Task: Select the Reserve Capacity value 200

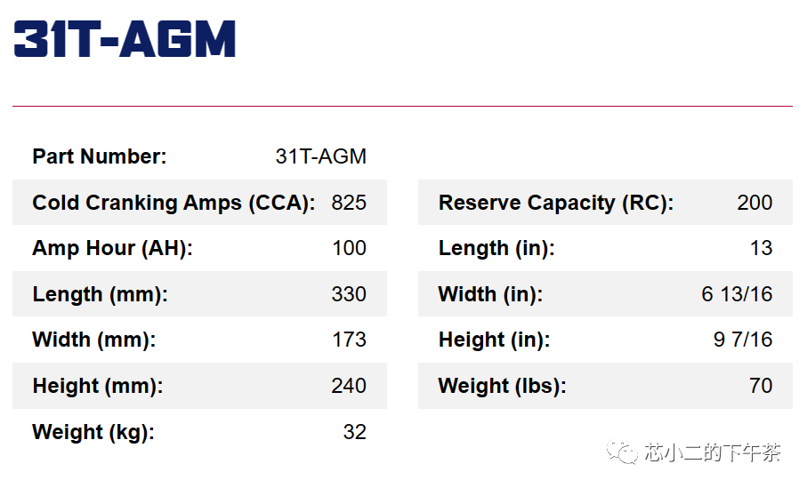Action: click(755, 203)
